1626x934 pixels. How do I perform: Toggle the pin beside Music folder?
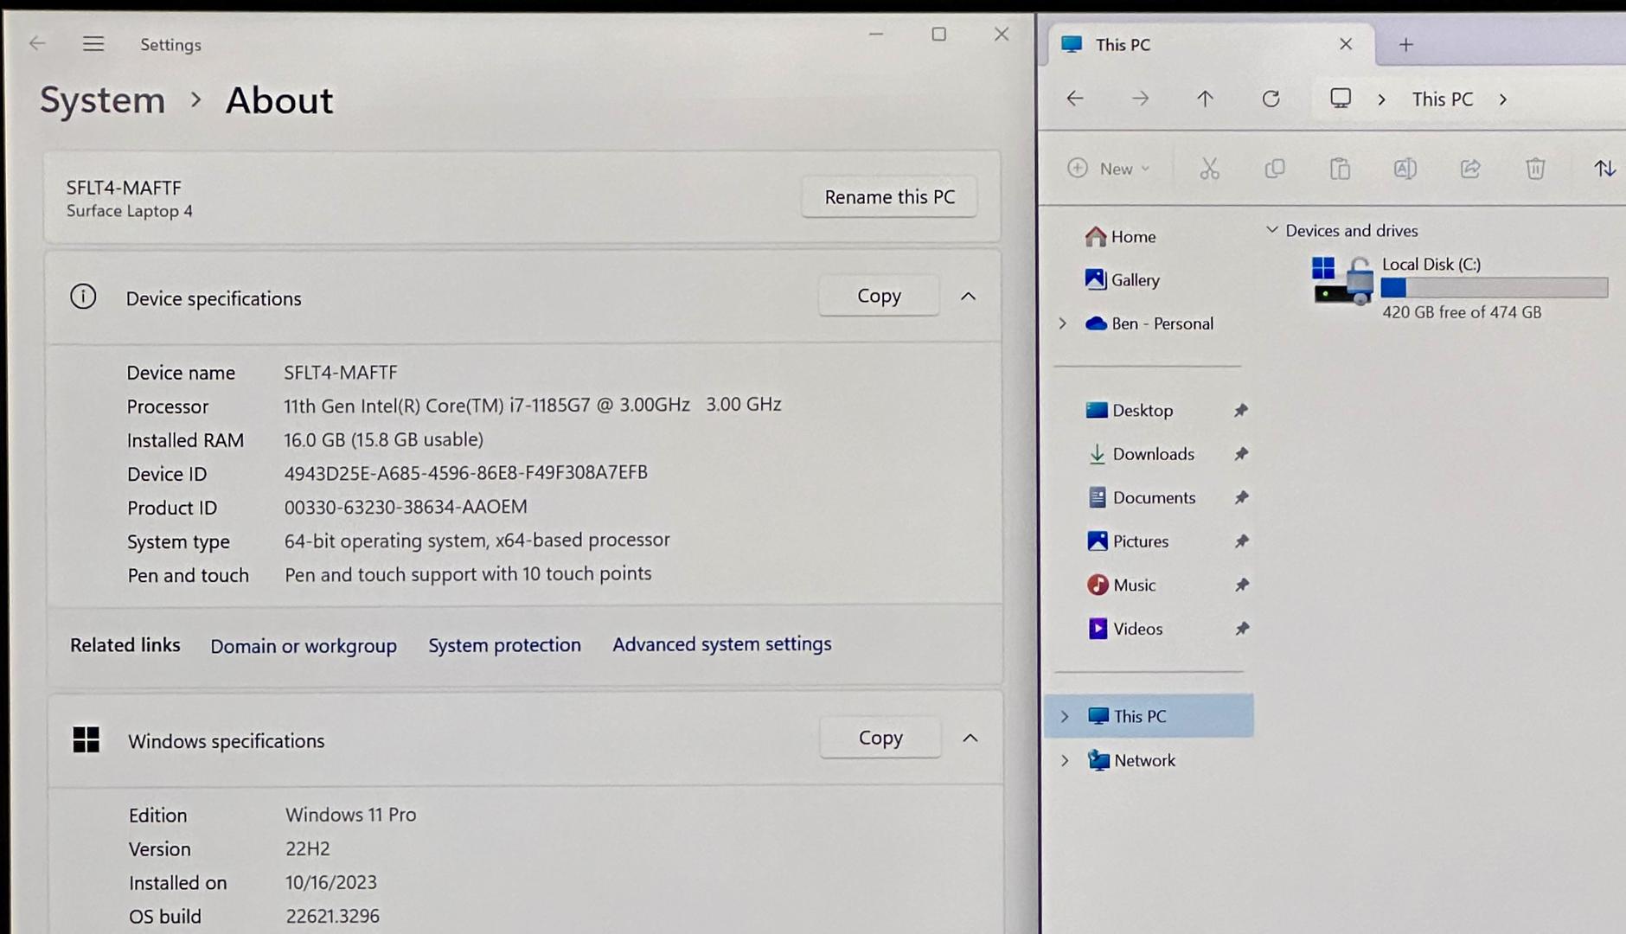coord(1241,585)
